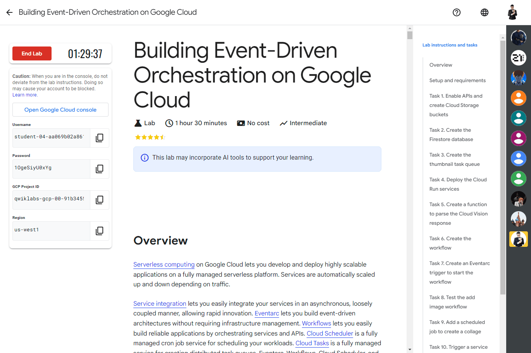This screenshot has height=353, width=531.
Task: Copy the Password with copy icon
Action: (x=100, y=169)
